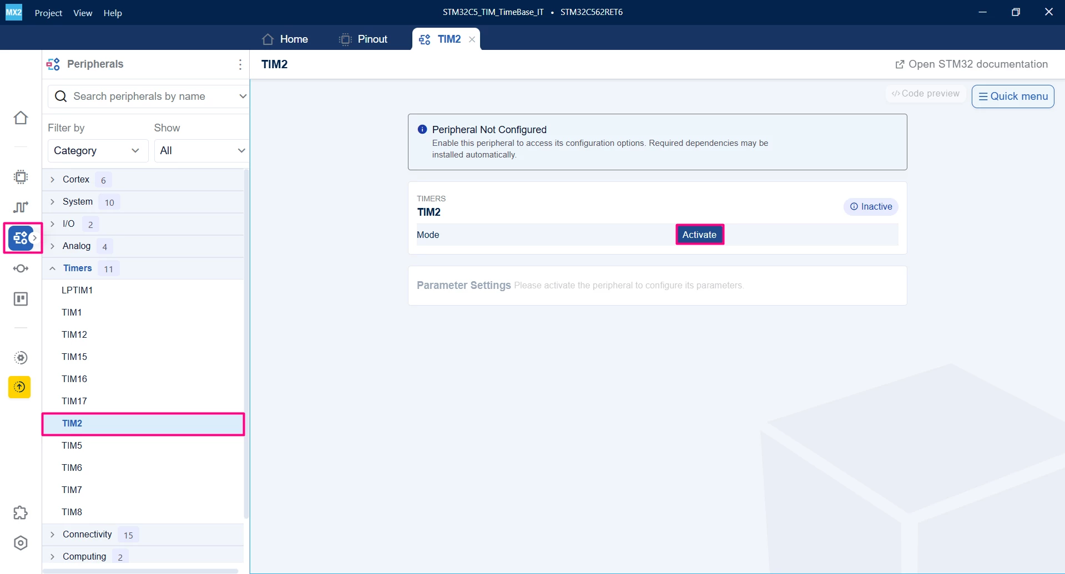Open the Peripherals panel three-dot menu
Screen dimensions: 1065x574
[x=240, y=64]
